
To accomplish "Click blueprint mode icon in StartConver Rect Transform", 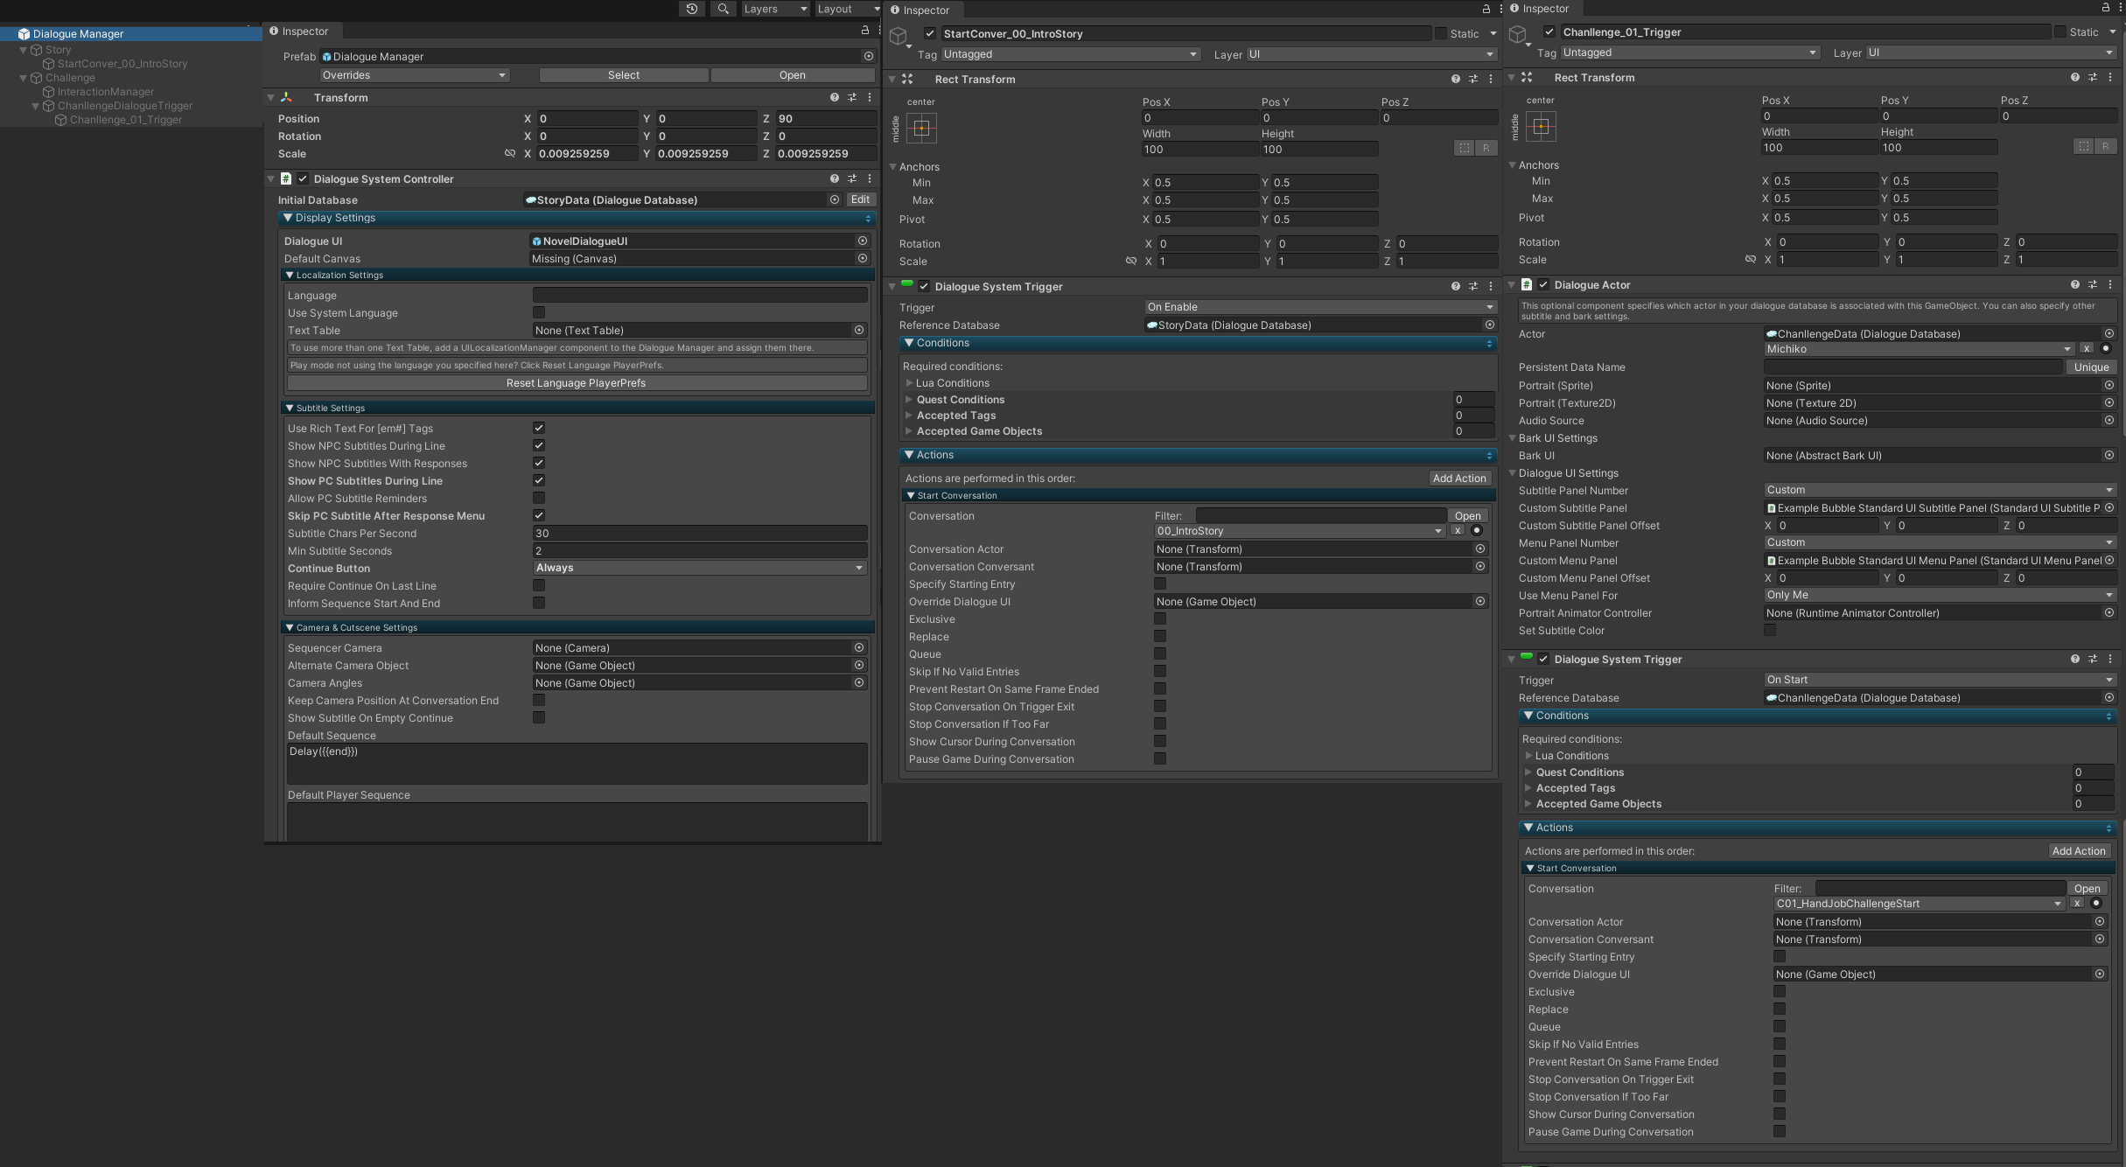I will [x=1464, y=148].
